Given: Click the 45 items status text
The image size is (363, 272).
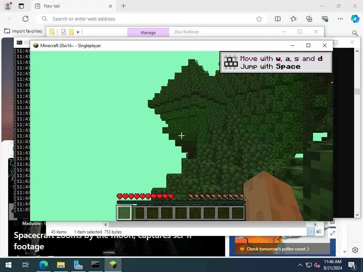Looking at the screenshot, I should [59, 232].
